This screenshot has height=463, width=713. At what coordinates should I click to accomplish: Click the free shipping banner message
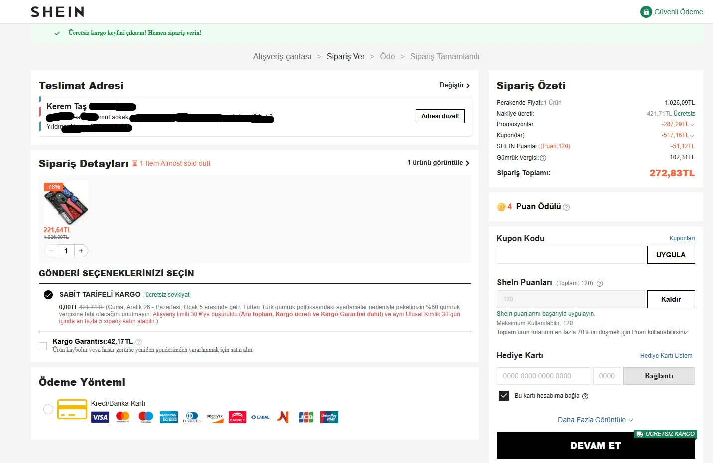click(135, 33)
